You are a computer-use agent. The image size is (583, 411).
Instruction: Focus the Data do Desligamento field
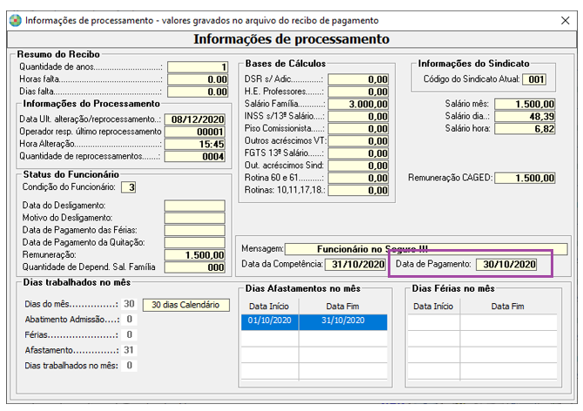(195, 205)
